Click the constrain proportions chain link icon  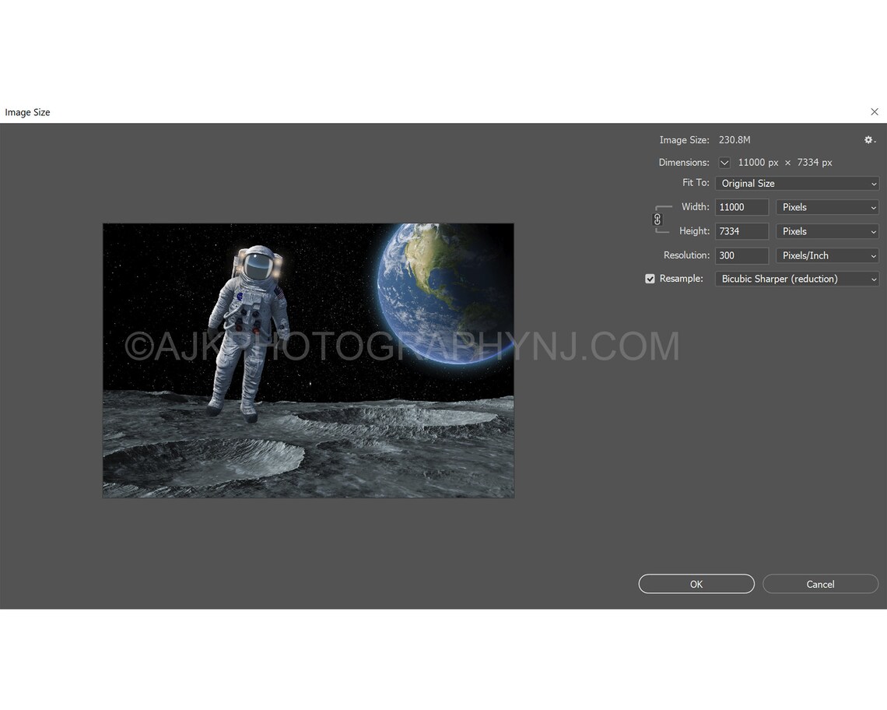(x=659, y=220)
